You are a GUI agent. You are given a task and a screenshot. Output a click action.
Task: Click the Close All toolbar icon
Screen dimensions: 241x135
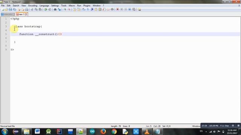click(23, 9)
